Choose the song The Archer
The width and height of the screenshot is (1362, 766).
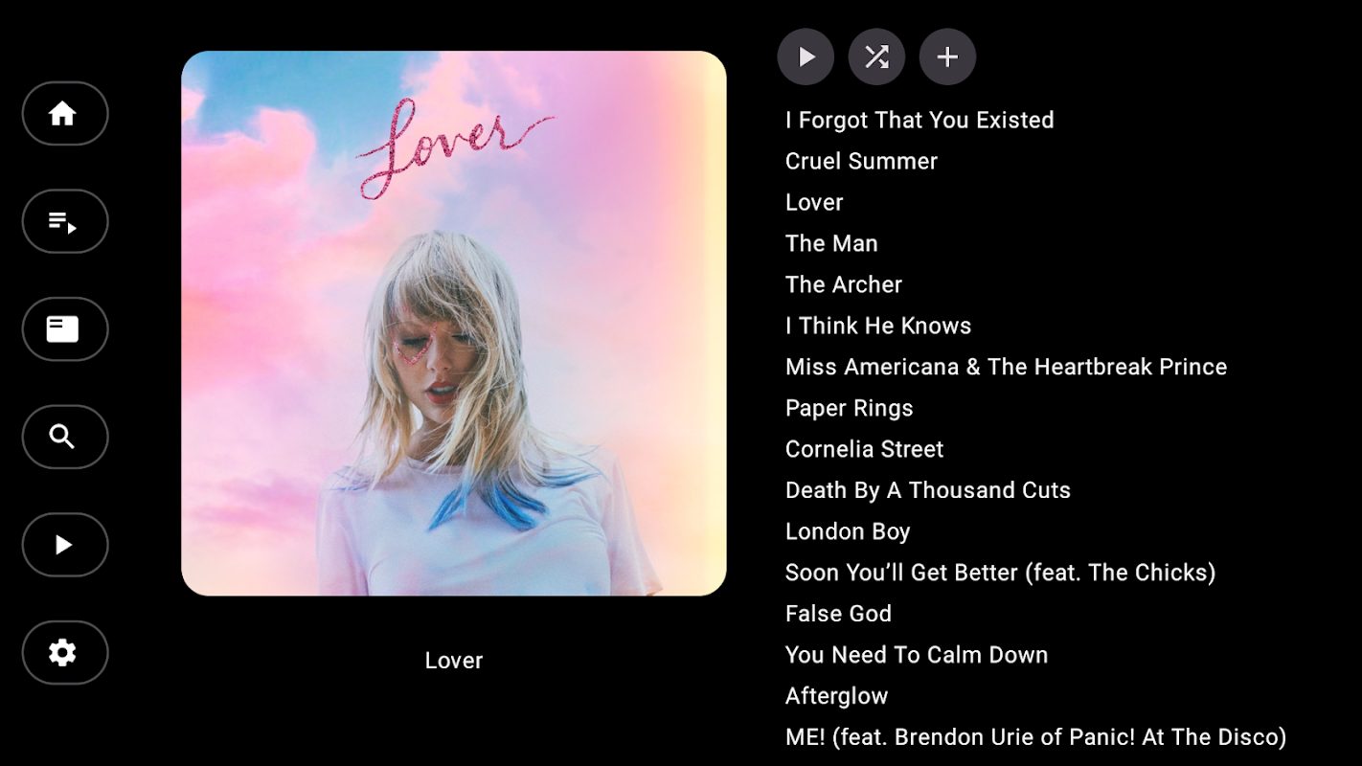coord(844,284)
